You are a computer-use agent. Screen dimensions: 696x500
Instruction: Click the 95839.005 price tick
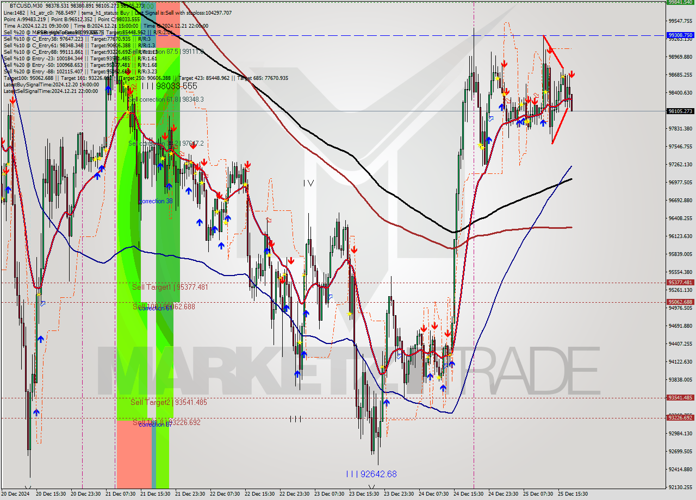(x=680, y=254)
